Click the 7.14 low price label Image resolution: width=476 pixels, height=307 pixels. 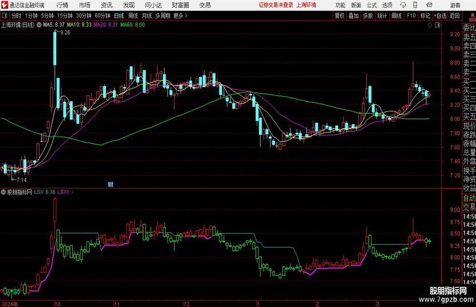point(22,180)
